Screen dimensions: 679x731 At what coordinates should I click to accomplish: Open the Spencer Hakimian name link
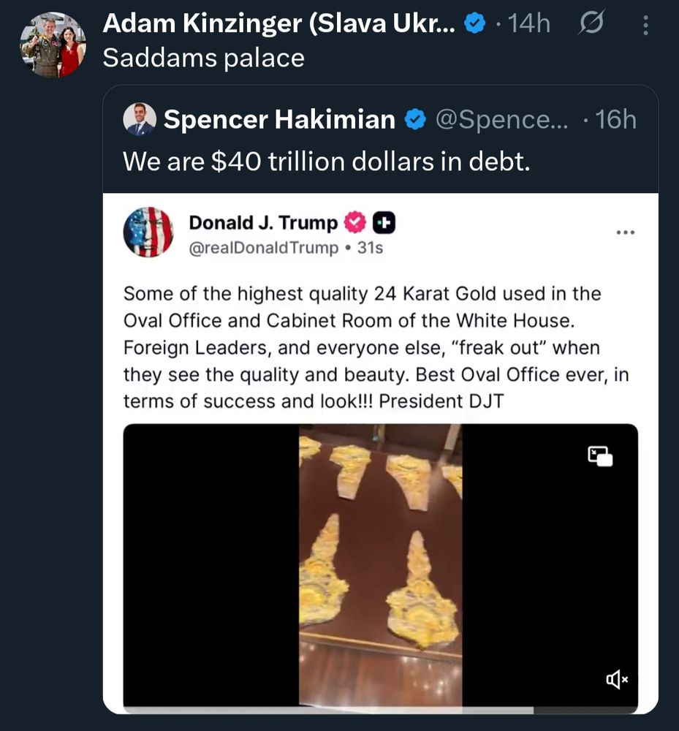279,119
